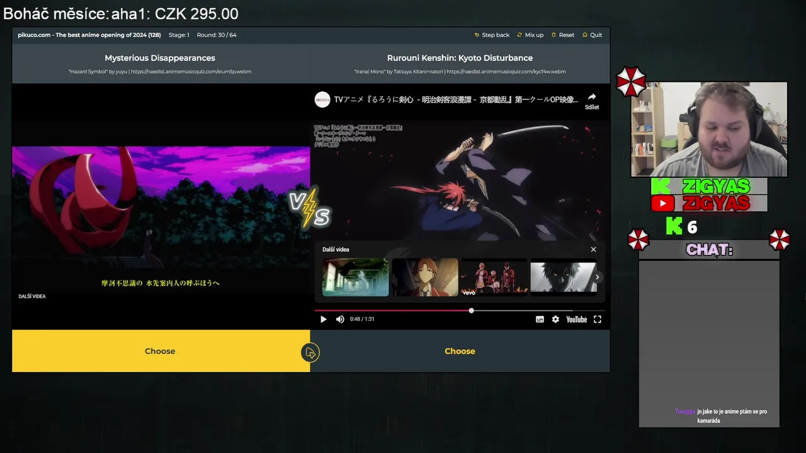Quit the tournament via the Quit button
This screenshot has height=453, width=806.
point(592,35)
